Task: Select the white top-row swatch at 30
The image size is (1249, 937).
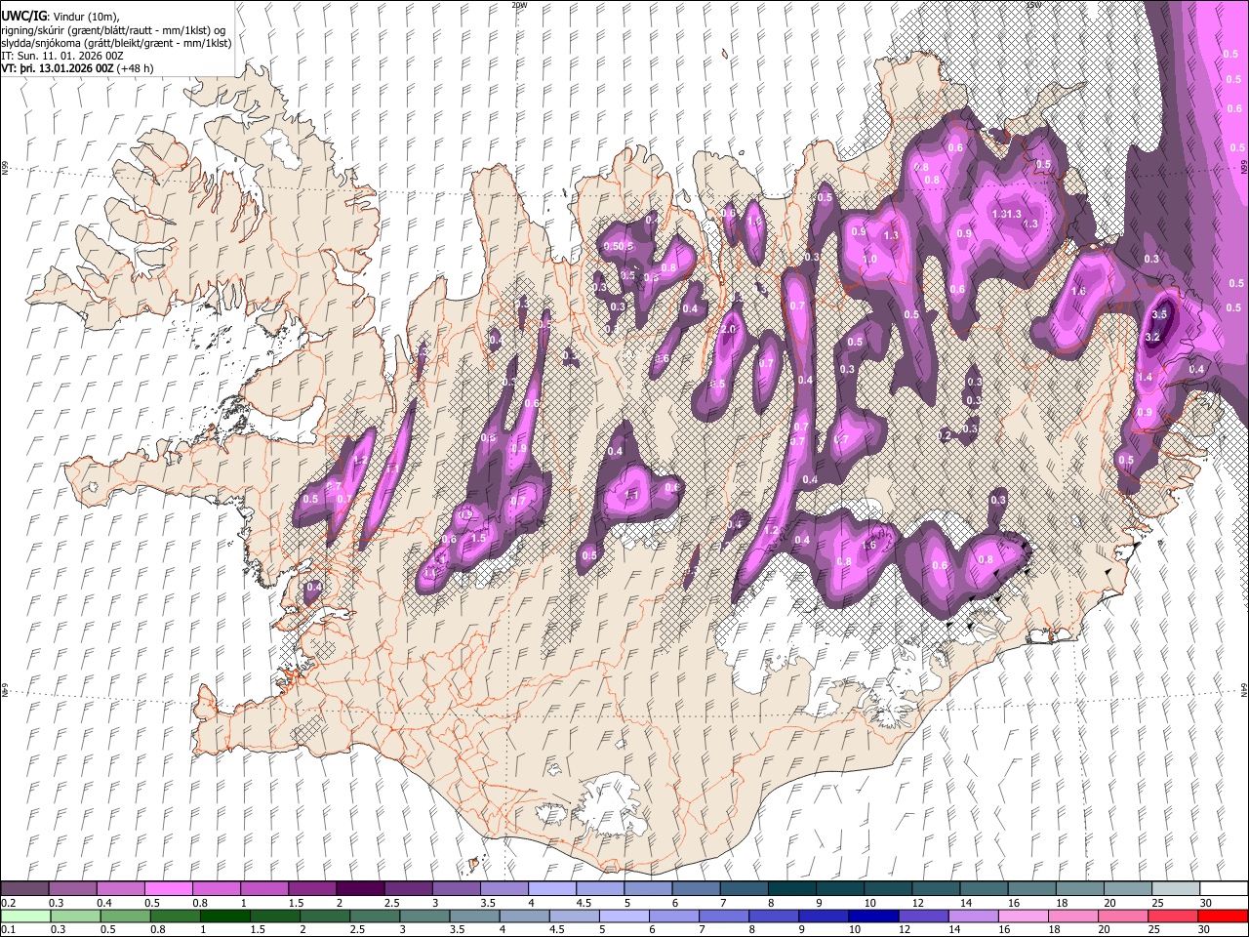Action: tap(1223, 889)
